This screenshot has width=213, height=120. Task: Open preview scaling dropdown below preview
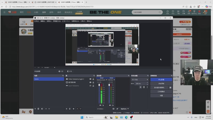coord(55,67)
